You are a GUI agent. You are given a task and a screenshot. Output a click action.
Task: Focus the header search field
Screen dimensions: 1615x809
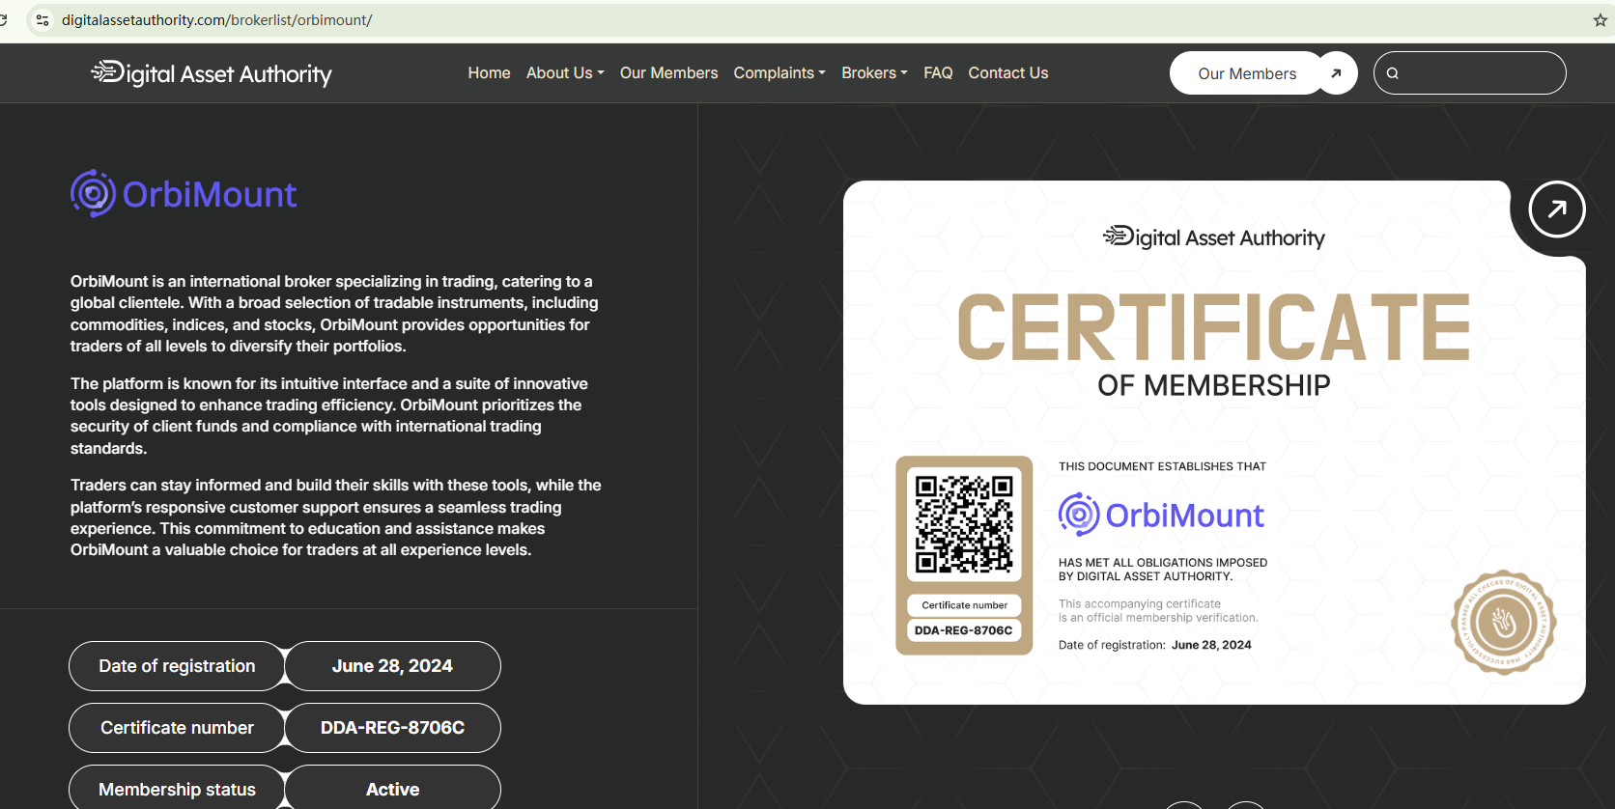(1470, 73)
